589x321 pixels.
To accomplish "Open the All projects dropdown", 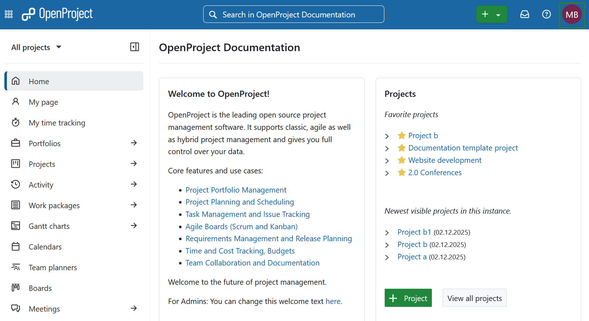I will tap(36, 47).
